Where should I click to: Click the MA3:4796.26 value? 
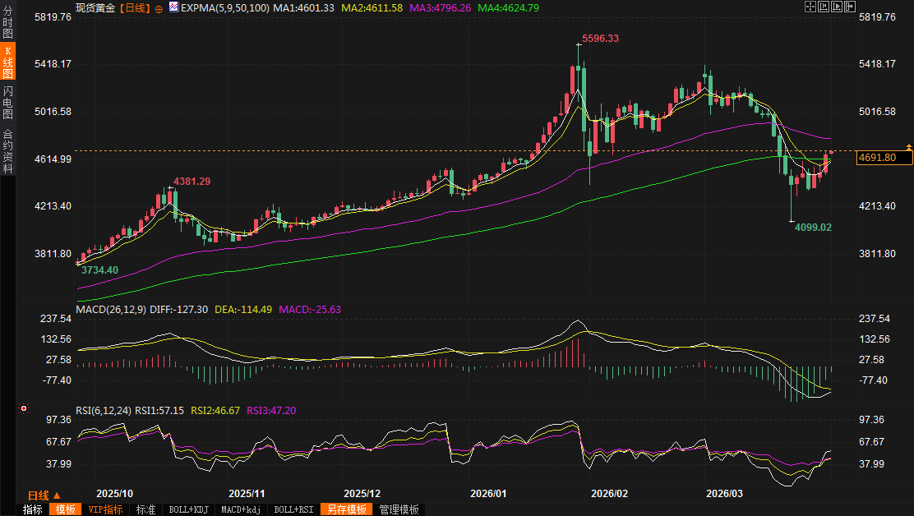click(440, 8)
